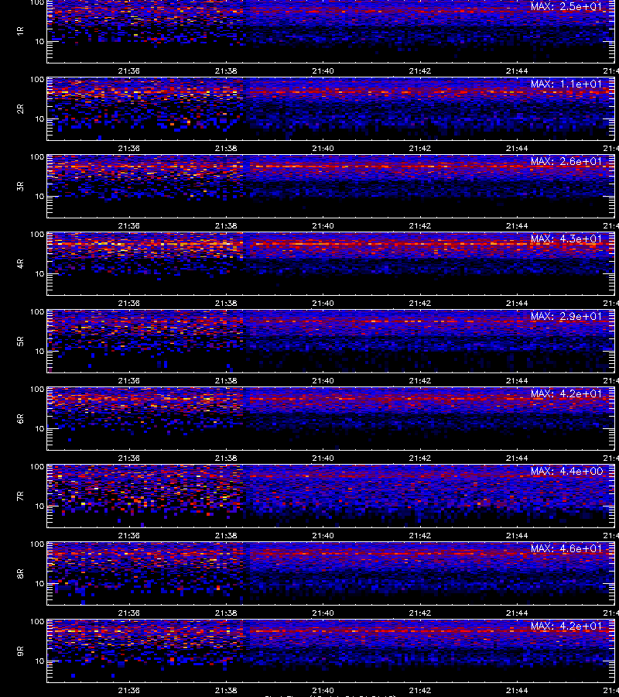Click the 21:44 time label under panel 8R
Image resolution: width=619 pixels, height=697 pixels.
click(x=517, y=613)
